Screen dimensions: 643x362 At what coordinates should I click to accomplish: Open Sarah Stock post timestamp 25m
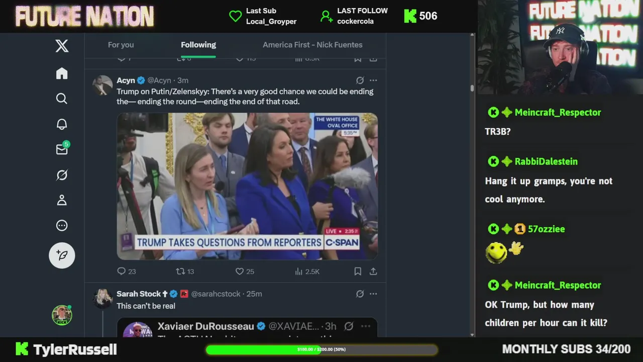(254, 294)
